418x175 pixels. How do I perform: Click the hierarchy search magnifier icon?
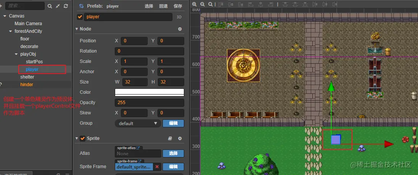[x=50, y=6]
